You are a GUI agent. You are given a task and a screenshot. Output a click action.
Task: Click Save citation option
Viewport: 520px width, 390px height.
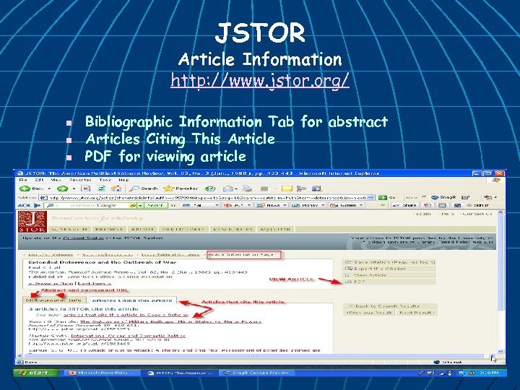click(x=390, y=262)
